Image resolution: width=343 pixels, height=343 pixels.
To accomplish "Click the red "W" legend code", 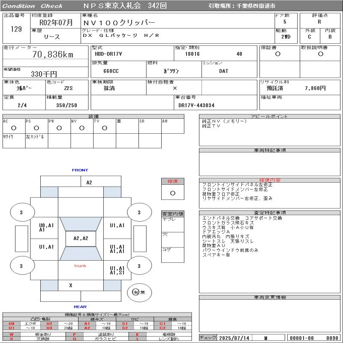I will point(12,334).
